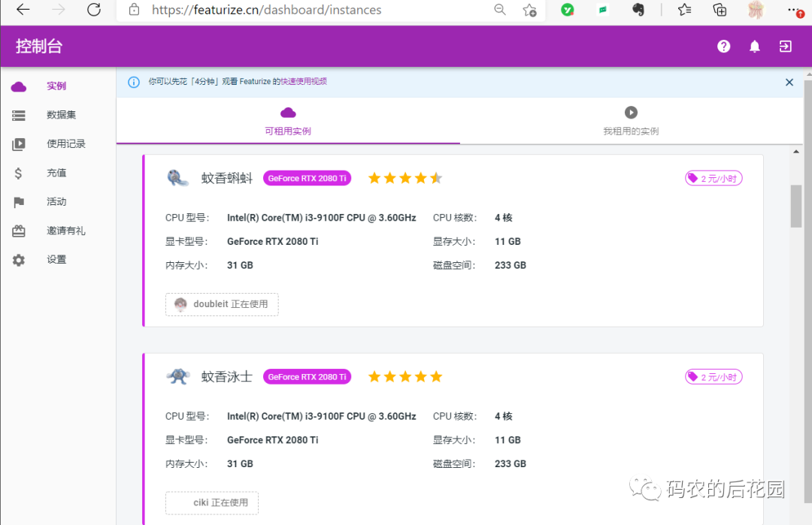
Task: Click the settings gear icon
Action: (x=19, y=260)
